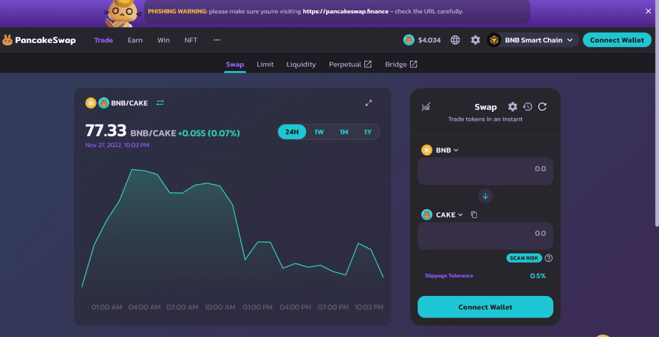Click BNB Smart Chain network icon

494,40
